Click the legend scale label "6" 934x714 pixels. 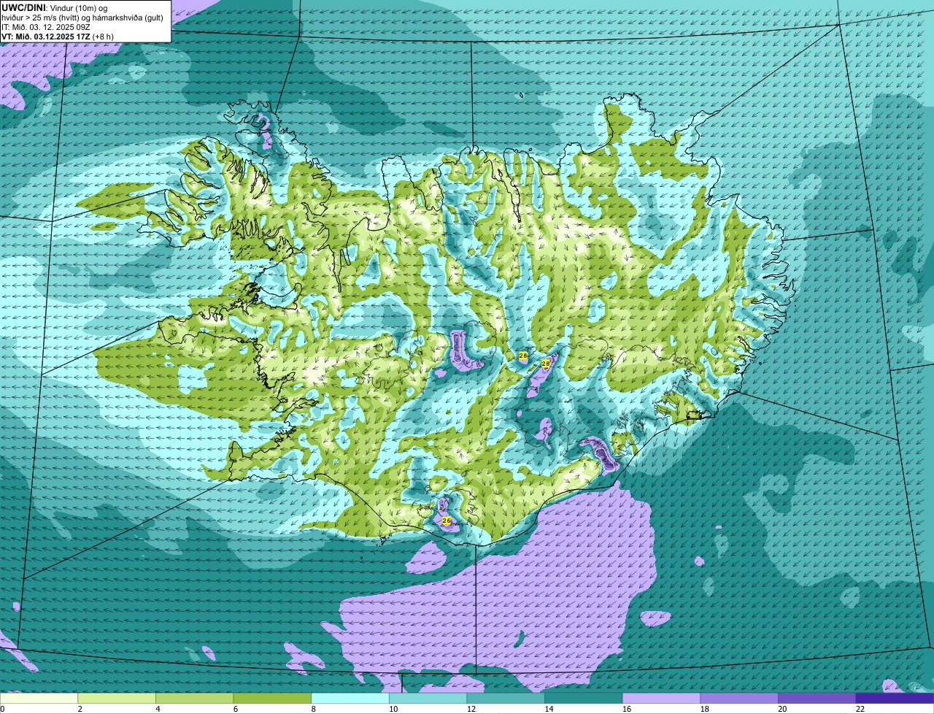235,709
